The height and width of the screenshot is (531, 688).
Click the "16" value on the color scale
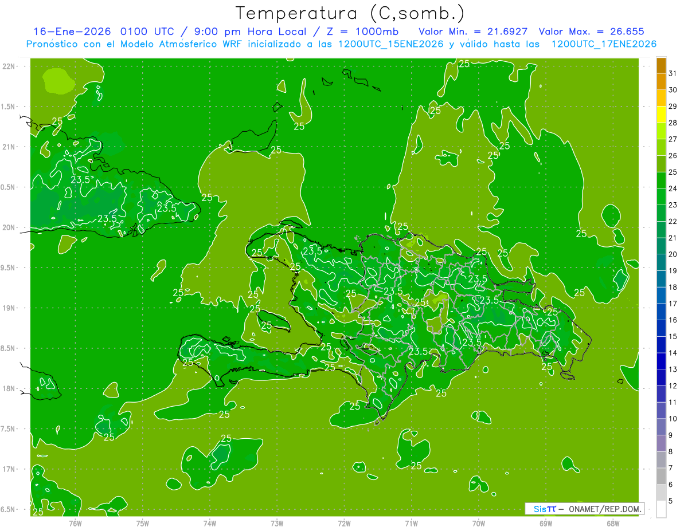coord(673,320)
